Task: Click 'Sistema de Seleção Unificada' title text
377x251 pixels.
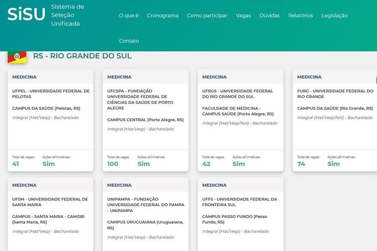Action: 67,15
